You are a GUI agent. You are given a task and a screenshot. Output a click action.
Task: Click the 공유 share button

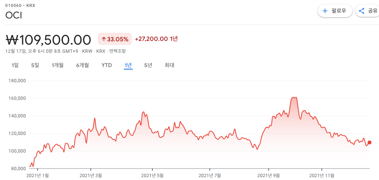(368, 11)
